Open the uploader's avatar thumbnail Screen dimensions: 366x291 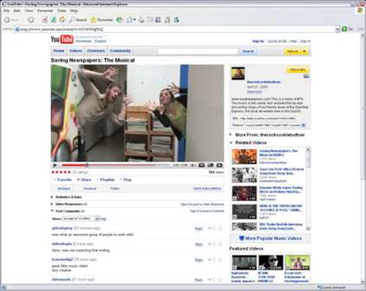tap(238, 73)
